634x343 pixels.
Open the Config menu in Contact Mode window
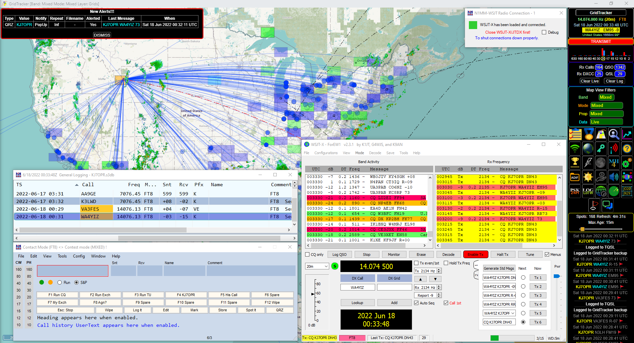[79, 256]
